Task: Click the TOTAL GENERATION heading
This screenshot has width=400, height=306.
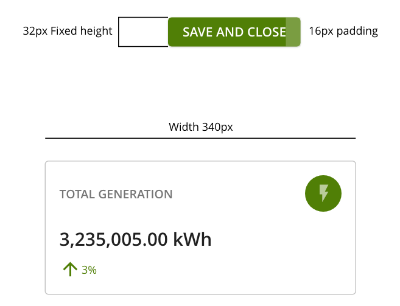Action: click(x=116, y=194)
